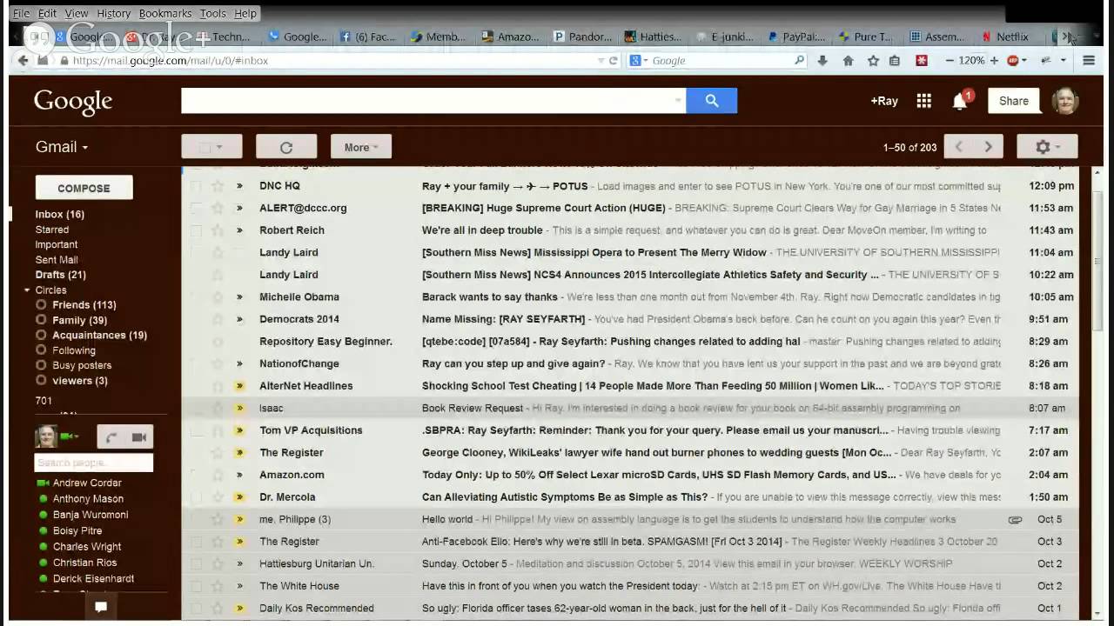This screenshot has height=626, width=1114.
Task: Go to next page of messages
Action: point(988,147)
